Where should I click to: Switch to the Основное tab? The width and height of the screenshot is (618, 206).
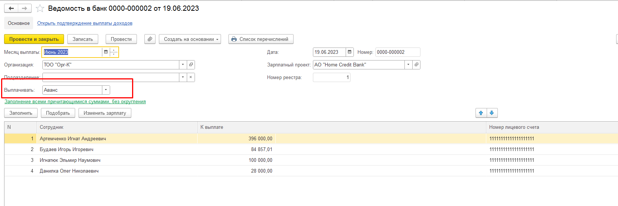click(x=19, y=23)
